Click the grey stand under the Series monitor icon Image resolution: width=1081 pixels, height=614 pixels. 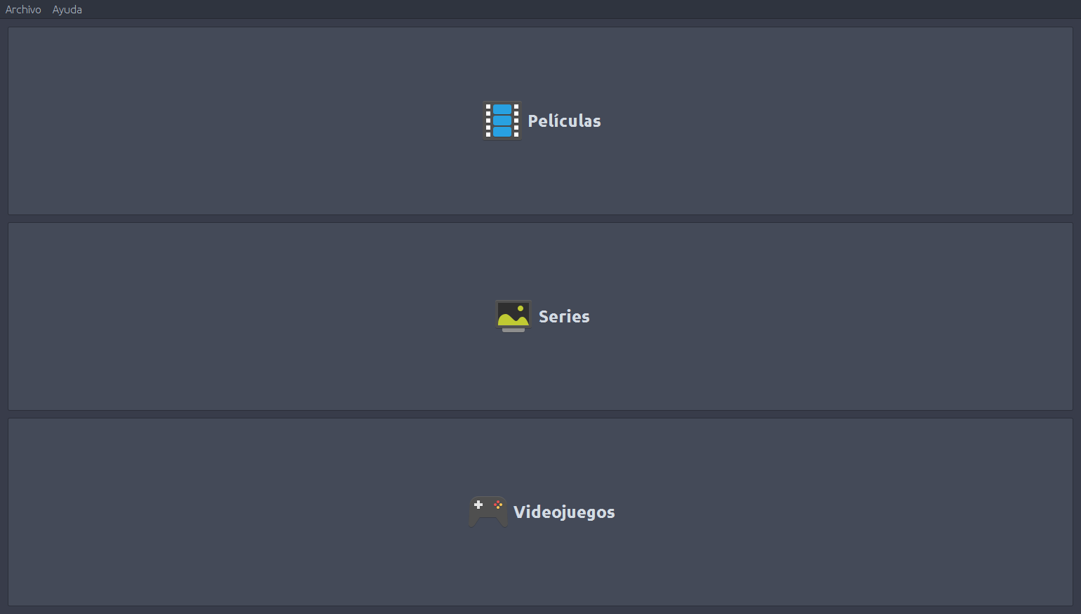tap(513, 330)
